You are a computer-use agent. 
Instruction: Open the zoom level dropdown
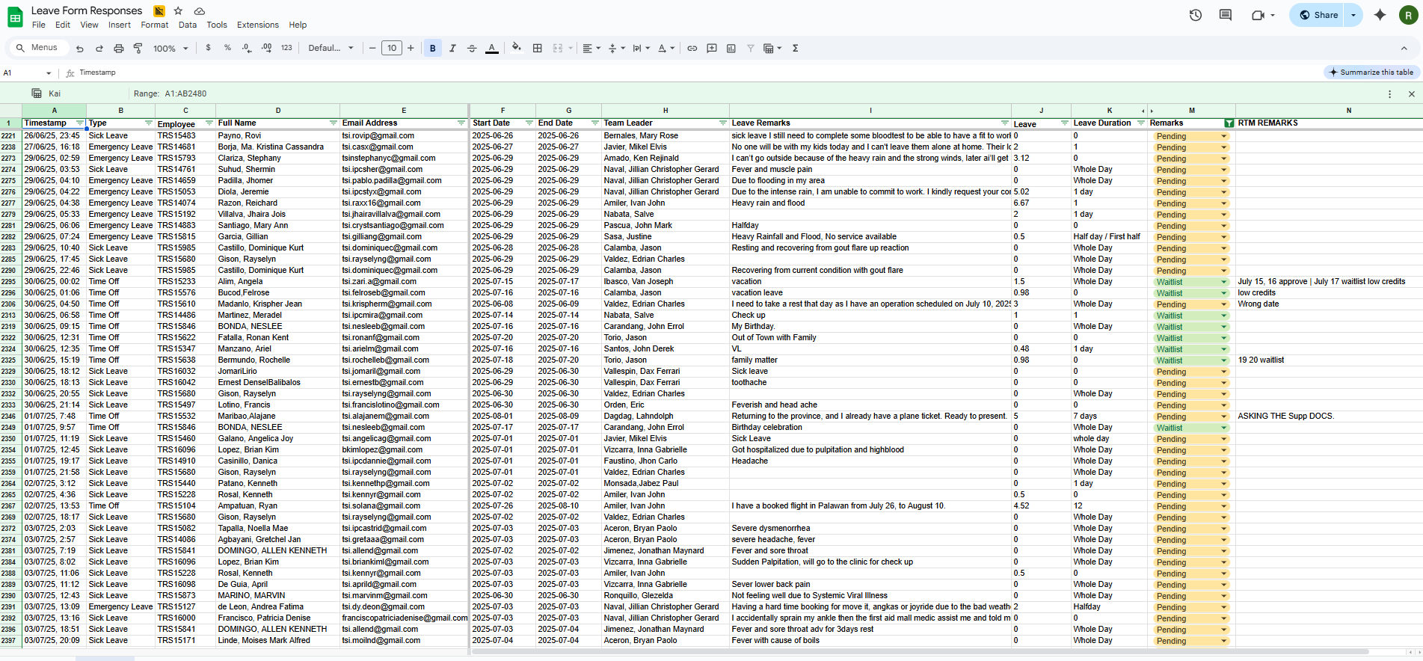[169, 48]
